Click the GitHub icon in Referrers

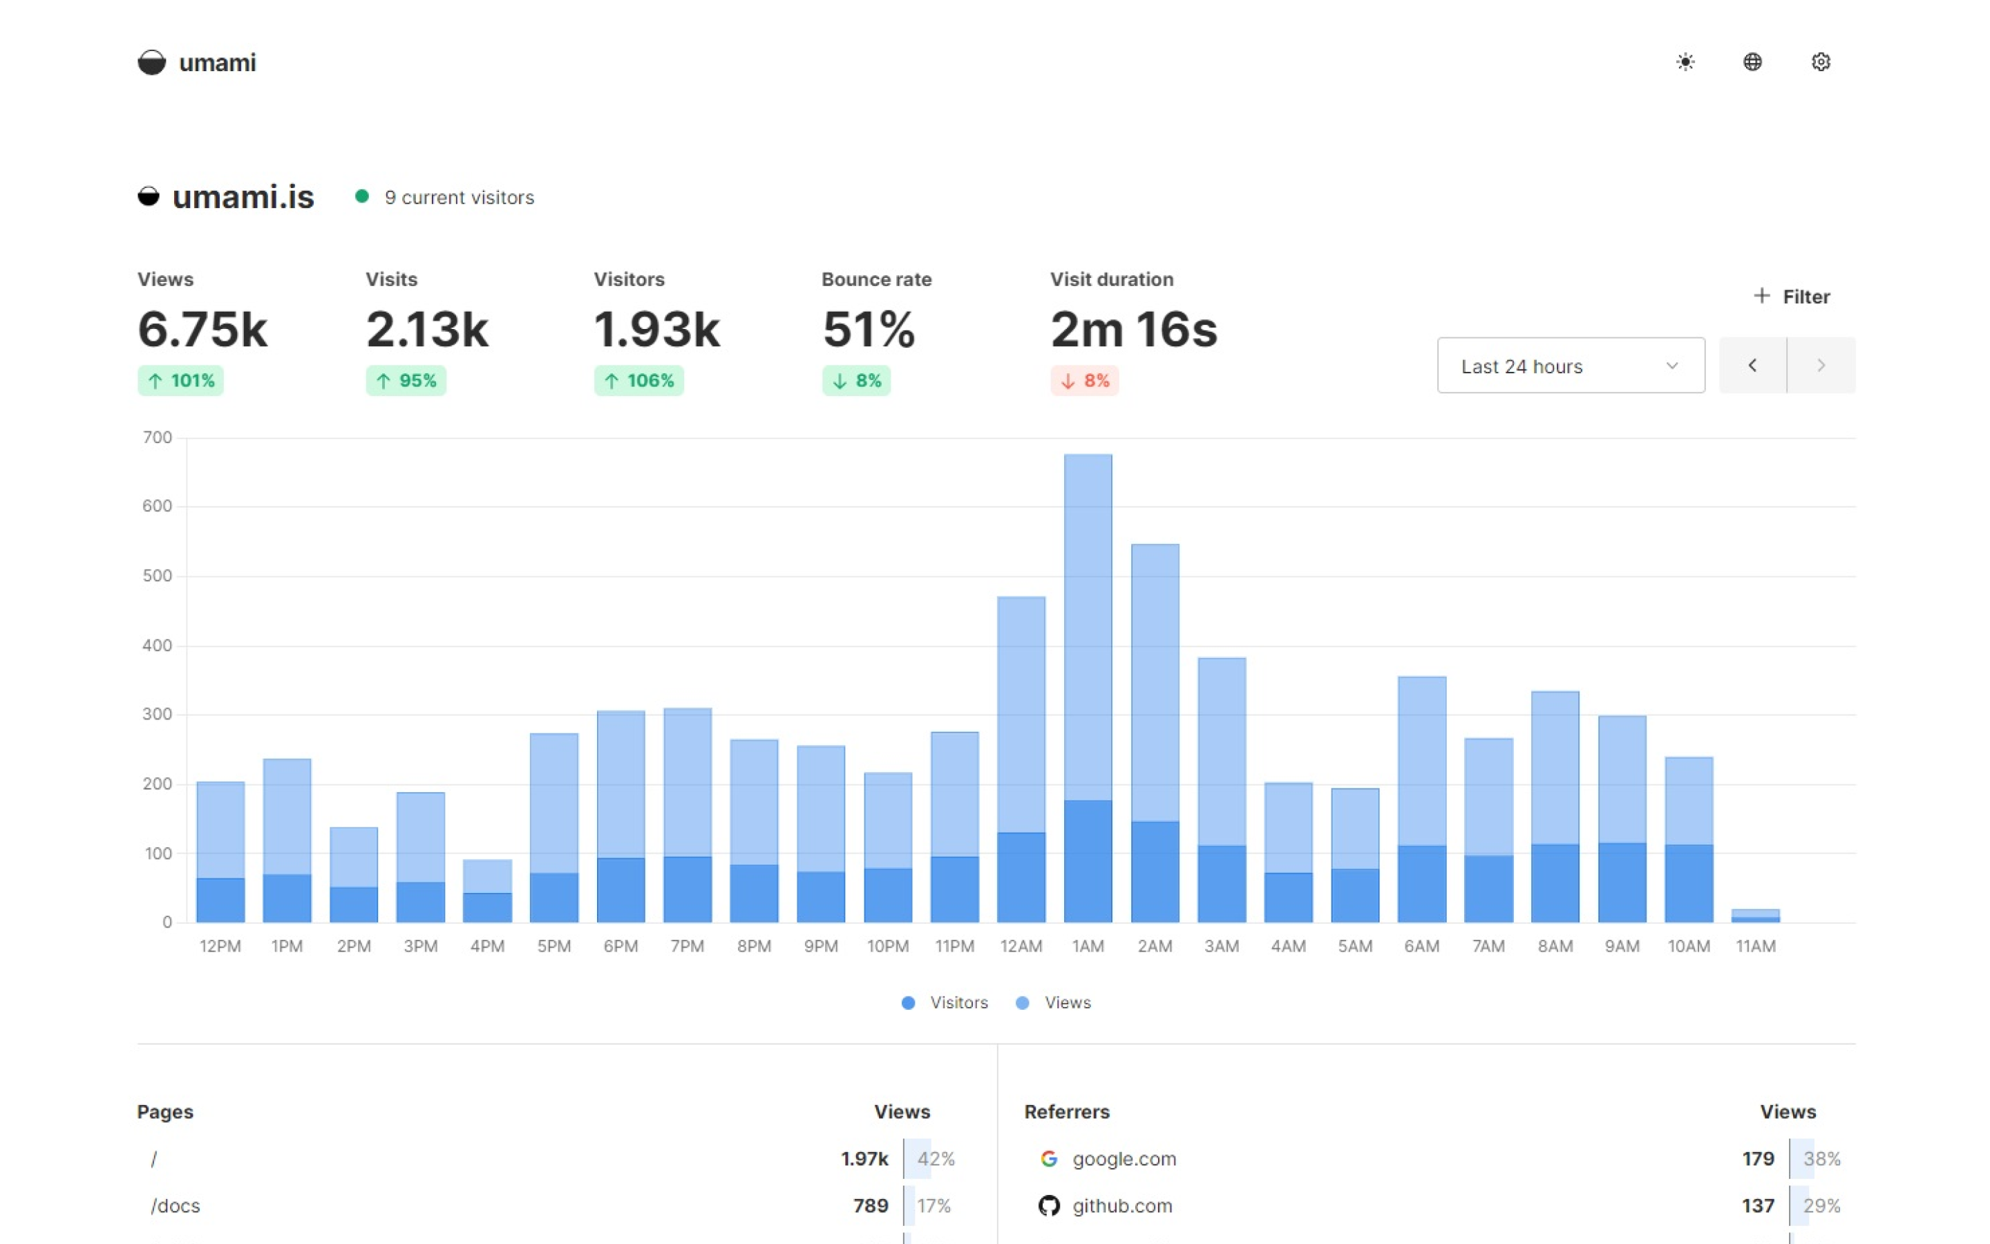point(1048,1205)
